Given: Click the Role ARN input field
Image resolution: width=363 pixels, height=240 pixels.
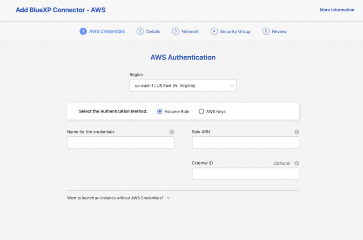Looking at the screenshot, I should (x=245, y=142).
